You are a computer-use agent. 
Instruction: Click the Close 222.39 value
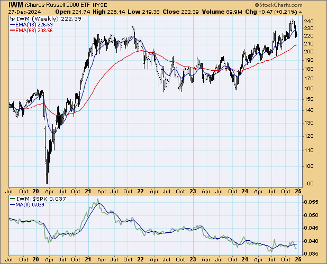(x=180, y=12)
